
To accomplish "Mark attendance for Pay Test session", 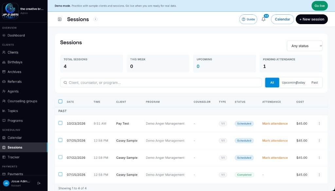I will click(275, 124).
